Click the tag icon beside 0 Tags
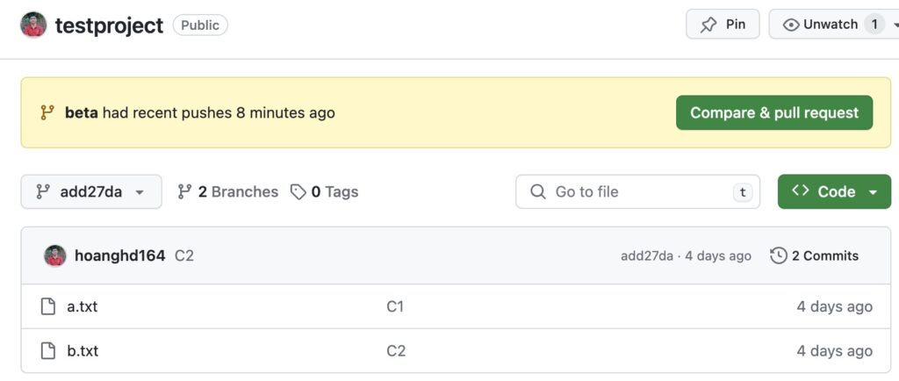The image size is (899, 381). (298, 192)
